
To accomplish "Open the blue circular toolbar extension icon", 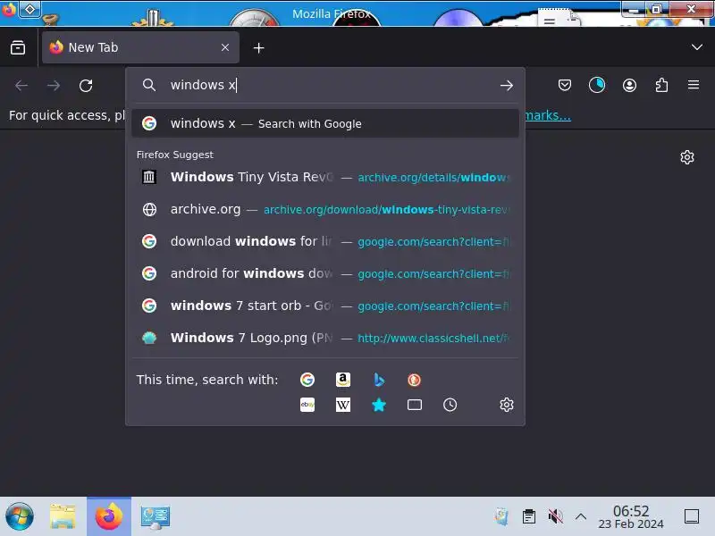I will coord(596,85).
